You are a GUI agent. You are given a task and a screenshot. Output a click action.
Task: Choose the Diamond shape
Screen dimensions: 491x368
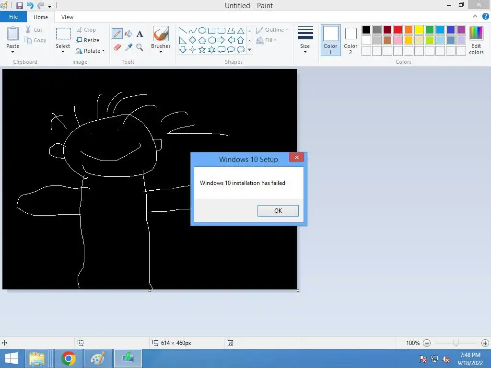pyautogui.click(x=193, y=40)
